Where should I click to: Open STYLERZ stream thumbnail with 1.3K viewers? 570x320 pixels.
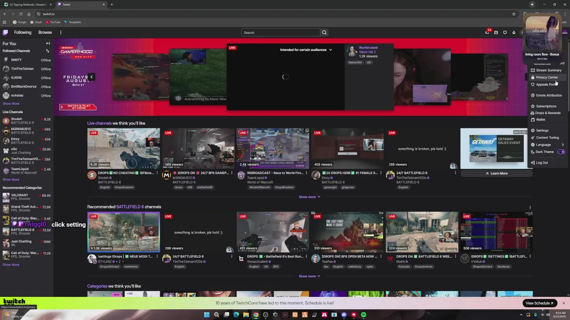123,232
